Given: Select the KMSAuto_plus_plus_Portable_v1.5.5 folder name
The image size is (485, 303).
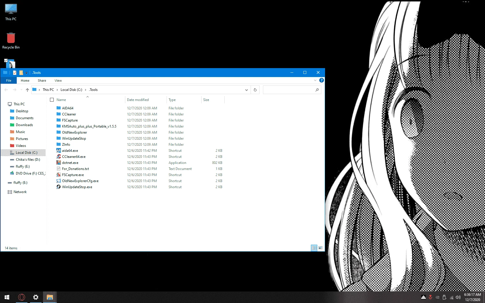Looking at the screenshot, I should 89,126.
